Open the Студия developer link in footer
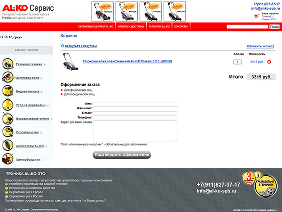Image resolution: width=282 pixels, height=212 pixels. [x=267, y=210]
